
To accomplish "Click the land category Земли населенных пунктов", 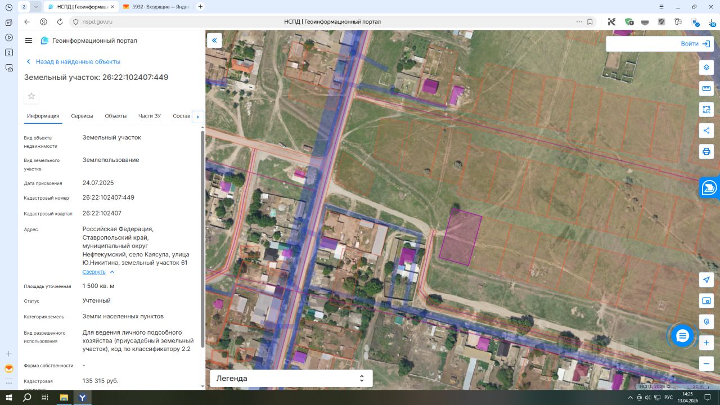I will pyautogui.click(x=123, y=317).
